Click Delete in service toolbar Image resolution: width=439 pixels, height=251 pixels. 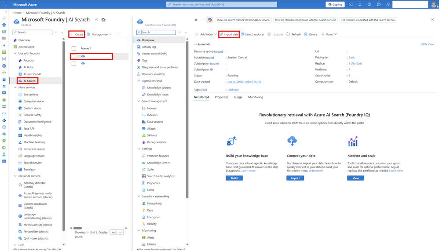[x=311, y=34]
